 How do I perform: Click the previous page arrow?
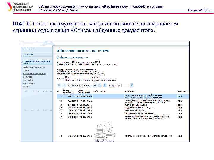(x=64, y=85)
